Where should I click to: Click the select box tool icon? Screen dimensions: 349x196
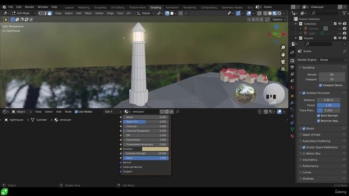[6, 20]
